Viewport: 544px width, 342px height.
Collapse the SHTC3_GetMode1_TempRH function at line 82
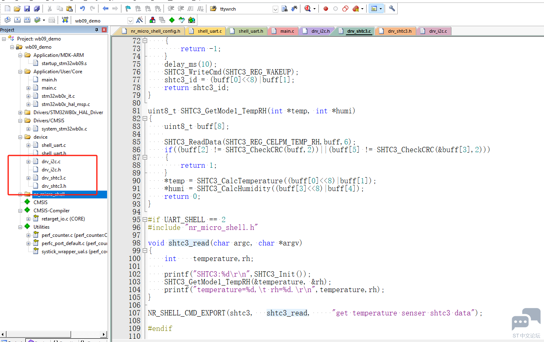(144, 119)
